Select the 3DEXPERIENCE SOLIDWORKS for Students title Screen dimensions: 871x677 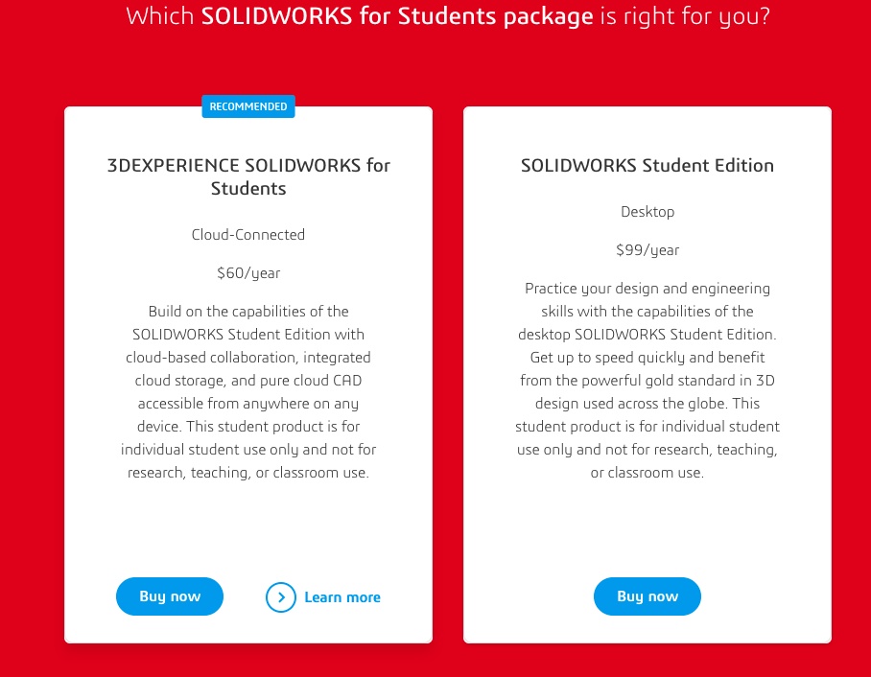(x=248, y=176)
